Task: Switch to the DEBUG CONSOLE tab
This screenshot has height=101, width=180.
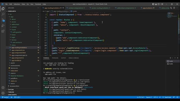Action: [x=74, y=58]
